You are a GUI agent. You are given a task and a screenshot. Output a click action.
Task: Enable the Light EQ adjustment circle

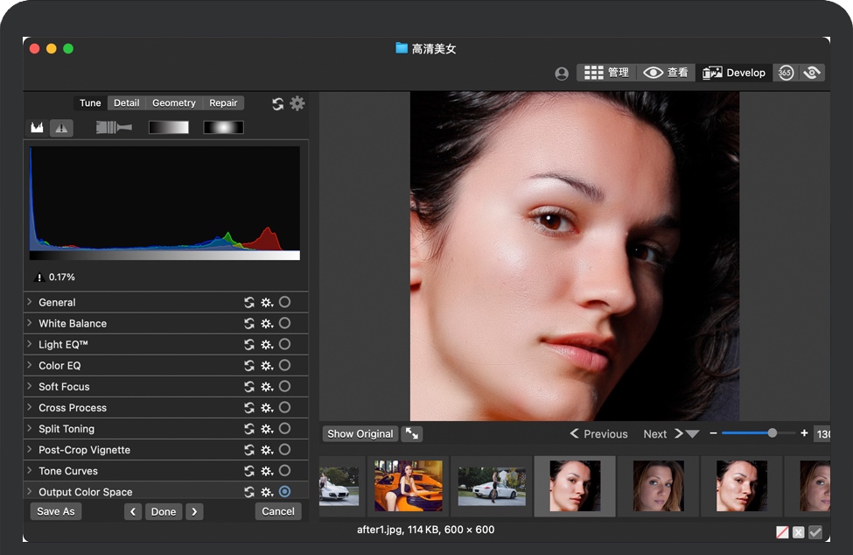pyautogui.click(x=284, y=344)
